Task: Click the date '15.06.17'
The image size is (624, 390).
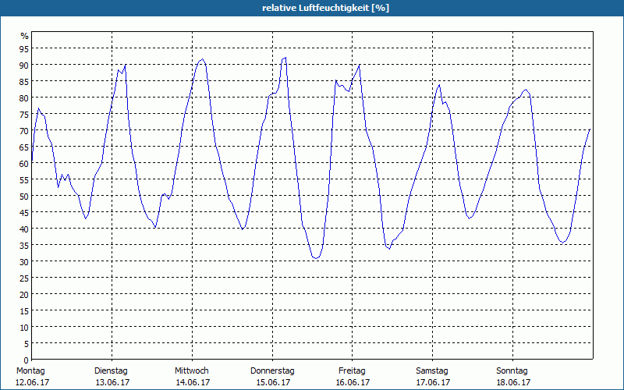Action: (273, 382)
